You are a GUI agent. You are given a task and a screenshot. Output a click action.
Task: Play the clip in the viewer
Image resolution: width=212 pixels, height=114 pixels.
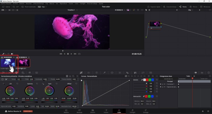tap(71, 54)
